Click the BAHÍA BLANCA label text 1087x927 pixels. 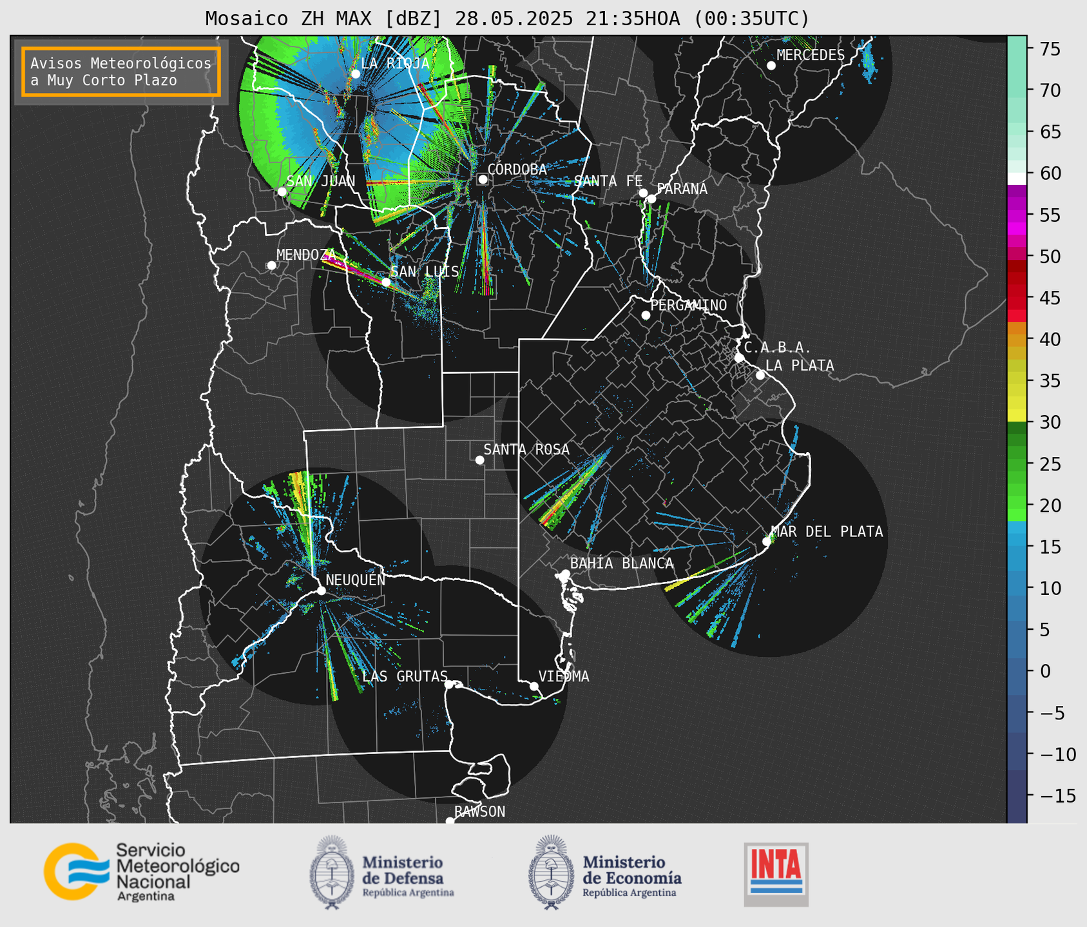coord(622,563)
